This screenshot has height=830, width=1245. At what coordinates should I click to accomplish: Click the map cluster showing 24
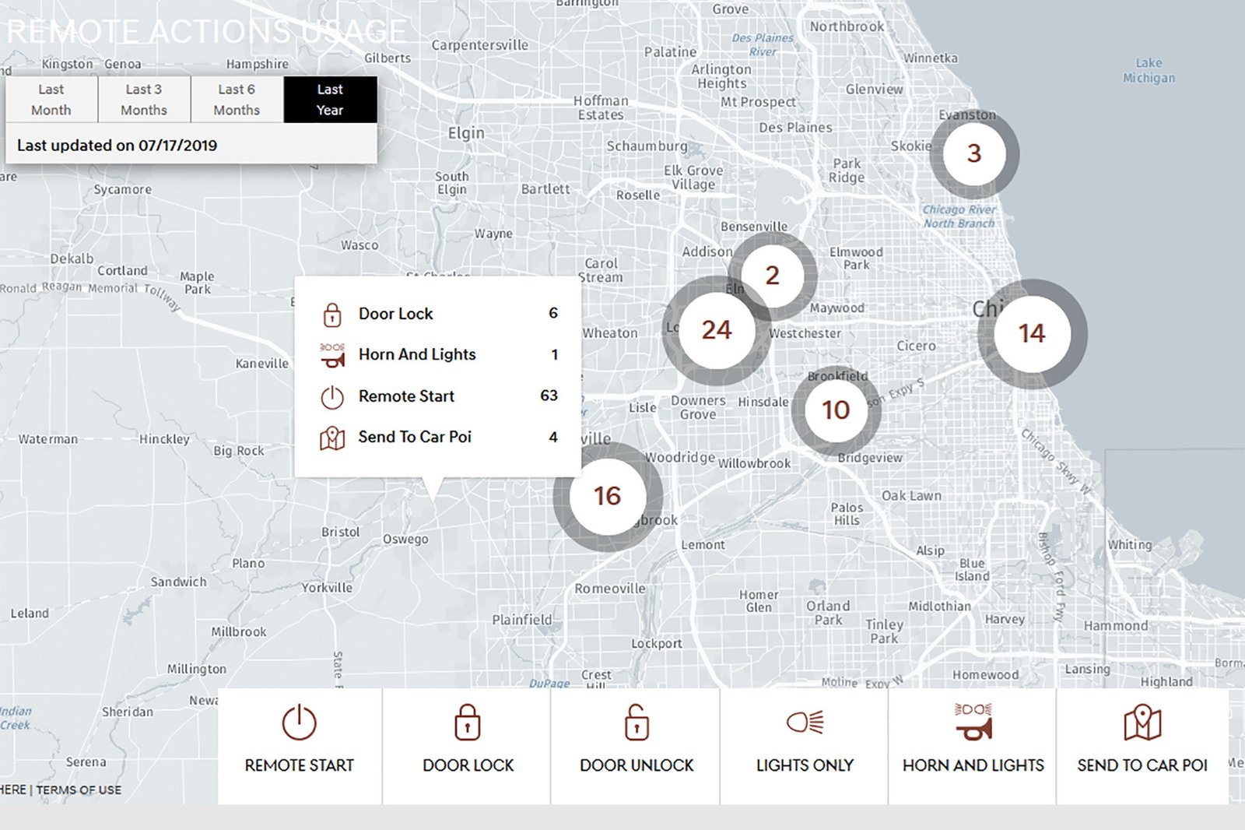[716, 330]
